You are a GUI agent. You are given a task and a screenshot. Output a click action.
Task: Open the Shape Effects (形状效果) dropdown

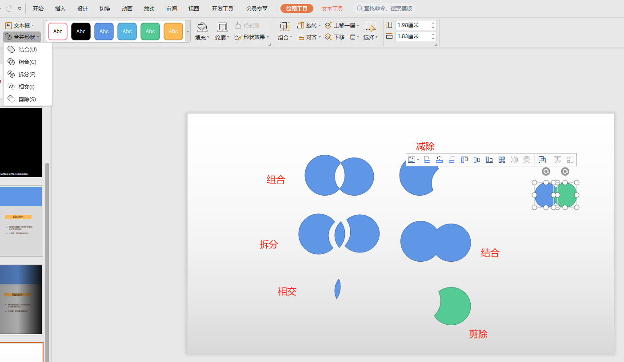(252, 37)
